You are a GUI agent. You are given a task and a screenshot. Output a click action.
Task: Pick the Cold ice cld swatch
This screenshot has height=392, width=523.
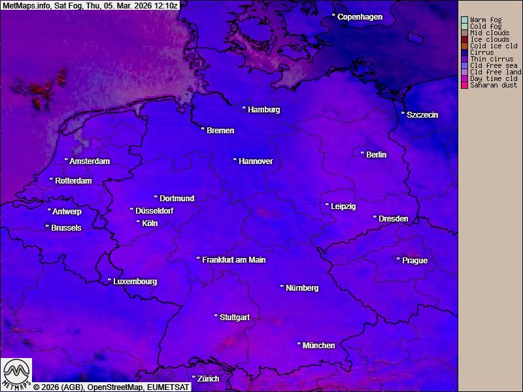464,46
